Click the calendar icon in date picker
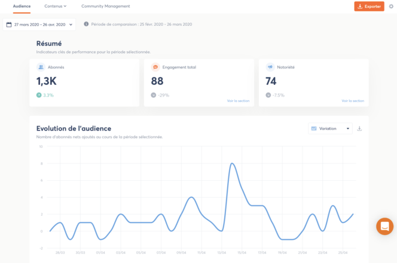 [9, 24]
